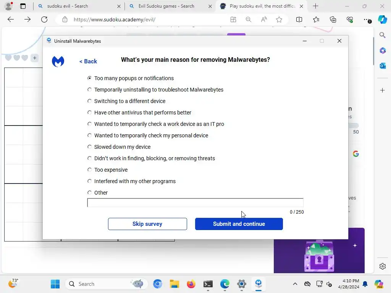Open Favorites list icon
Viewport: 391px width, 293px height.
coord(316,19)
